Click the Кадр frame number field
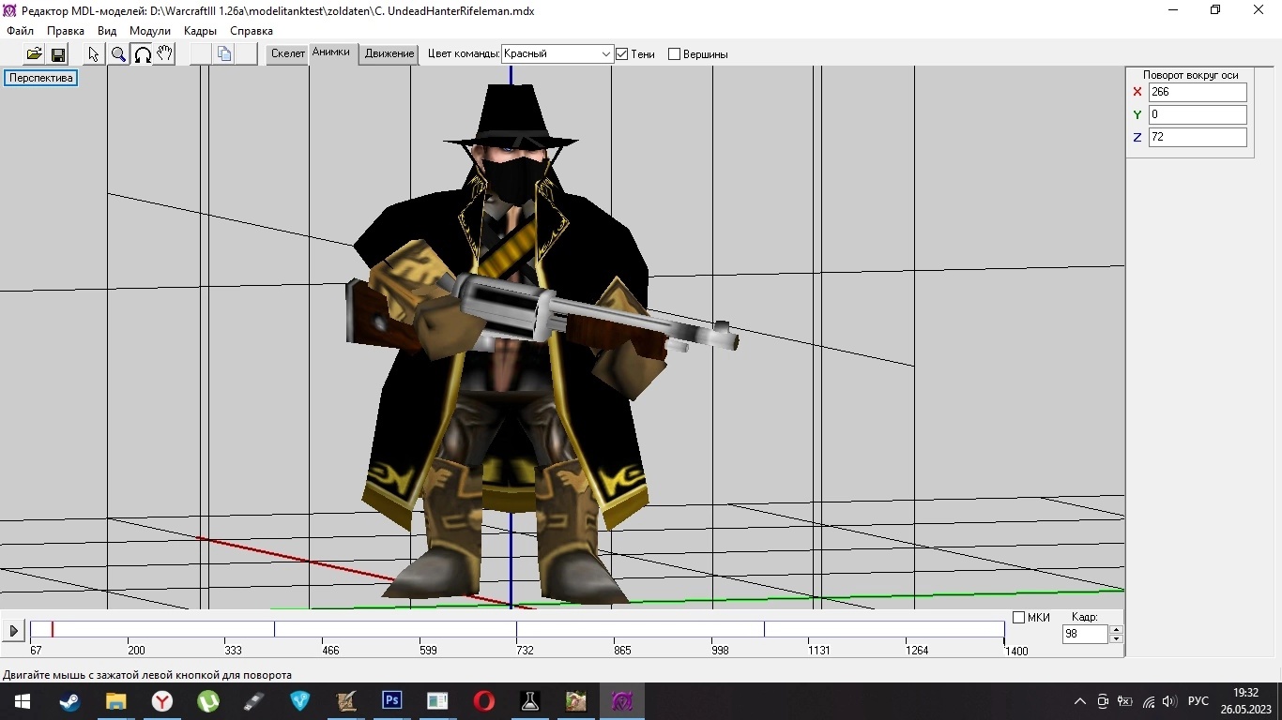Viewport: 1282px width, 720px height. pyautogui.click(x=1085, y=635)
